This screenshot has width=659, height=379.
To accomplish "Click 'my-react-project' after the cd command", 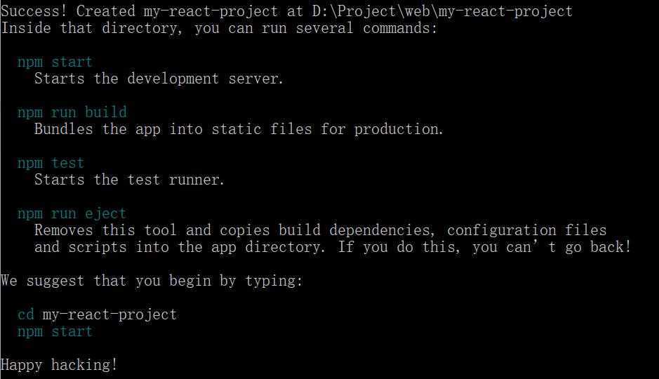I will click(x=109, y=314).
